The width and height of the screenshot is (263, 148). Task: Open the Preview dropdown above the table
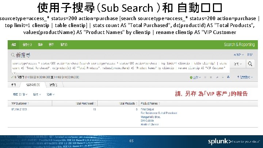tap(50, 95)
